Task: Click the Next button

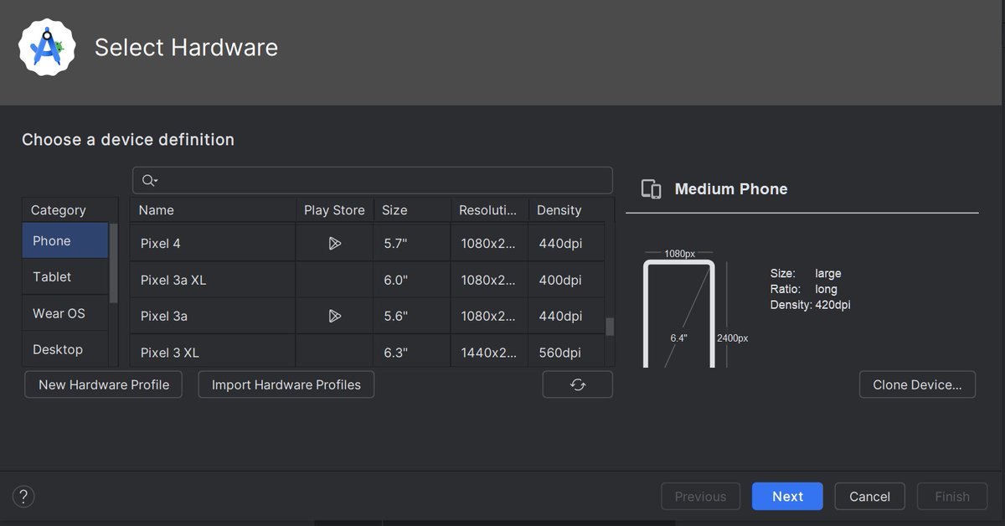Action: pyautogui.click(x=787, y=497)
